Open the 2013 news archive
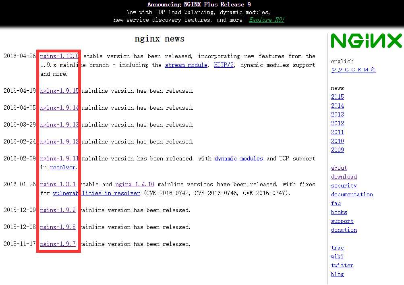 coord(338,114)
